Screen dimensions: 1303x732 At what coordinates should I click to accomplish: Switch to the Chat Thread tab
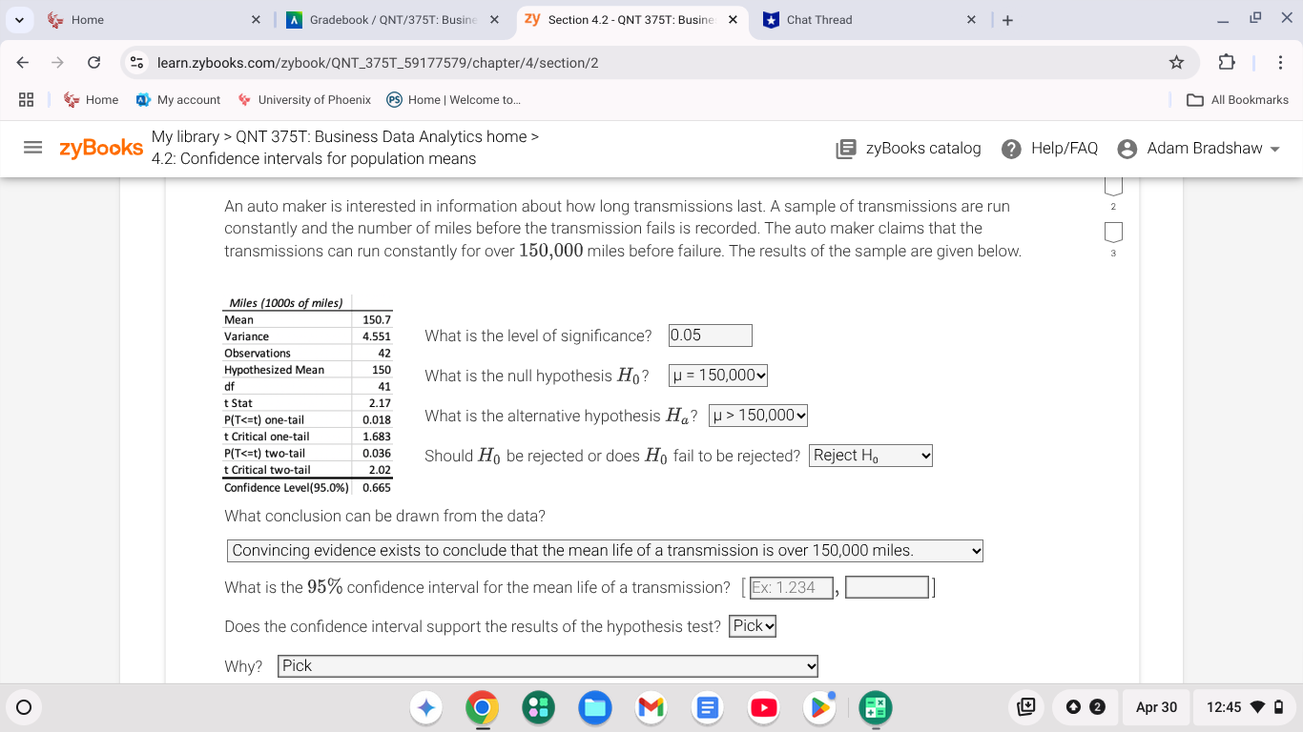point(870,20)
